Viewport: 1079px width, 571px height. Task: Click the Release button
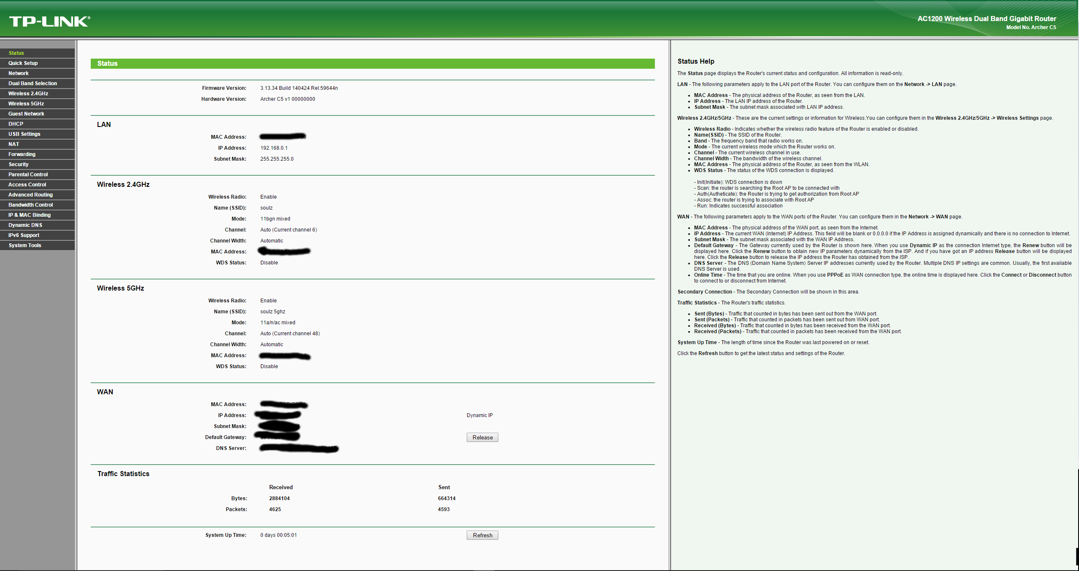[482, 437]
